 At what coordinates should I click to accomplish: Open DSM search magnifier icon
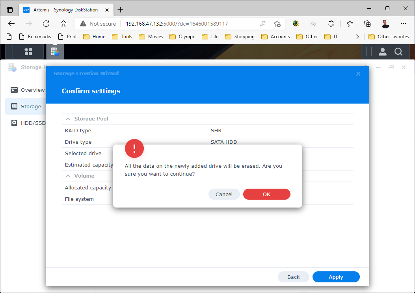click(398, 52)
